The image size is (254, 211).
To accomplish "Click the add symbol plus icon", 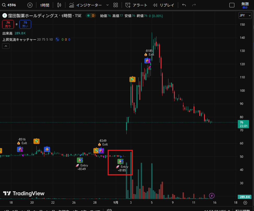I will [30, 5].
